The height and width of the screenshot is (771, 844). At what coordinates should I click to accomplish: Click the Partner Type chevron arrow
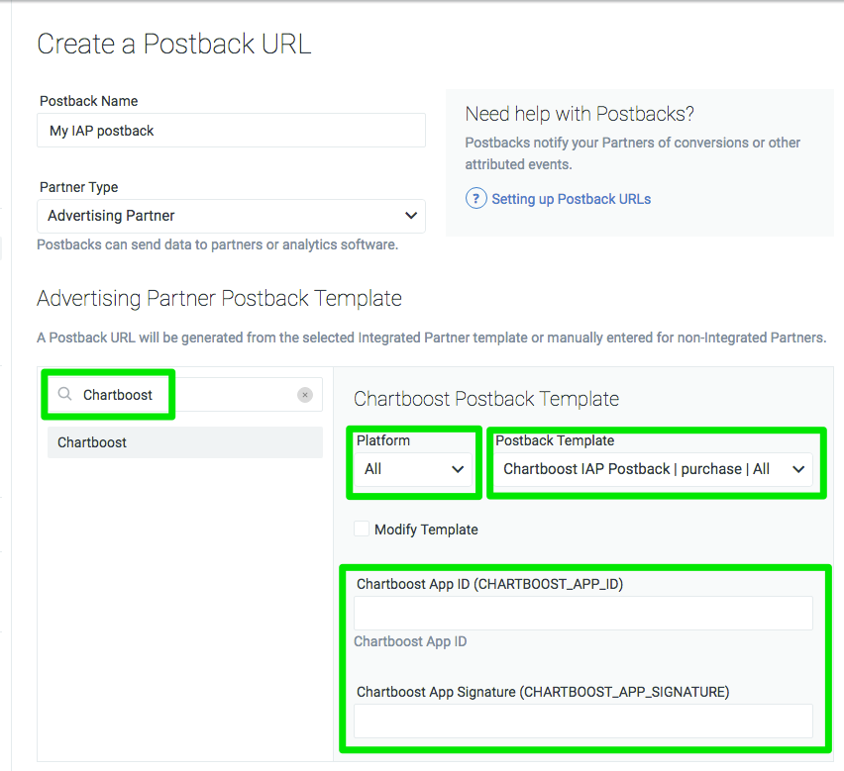tap(411, 216)
